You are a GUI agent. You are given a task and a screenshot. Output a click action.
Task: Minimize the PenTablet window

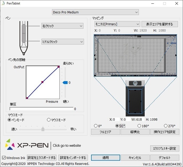(152, 3)
